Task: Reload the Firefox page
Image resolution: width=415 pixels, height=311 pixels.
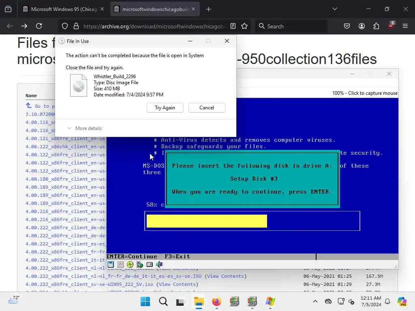Action: point(39,26)
